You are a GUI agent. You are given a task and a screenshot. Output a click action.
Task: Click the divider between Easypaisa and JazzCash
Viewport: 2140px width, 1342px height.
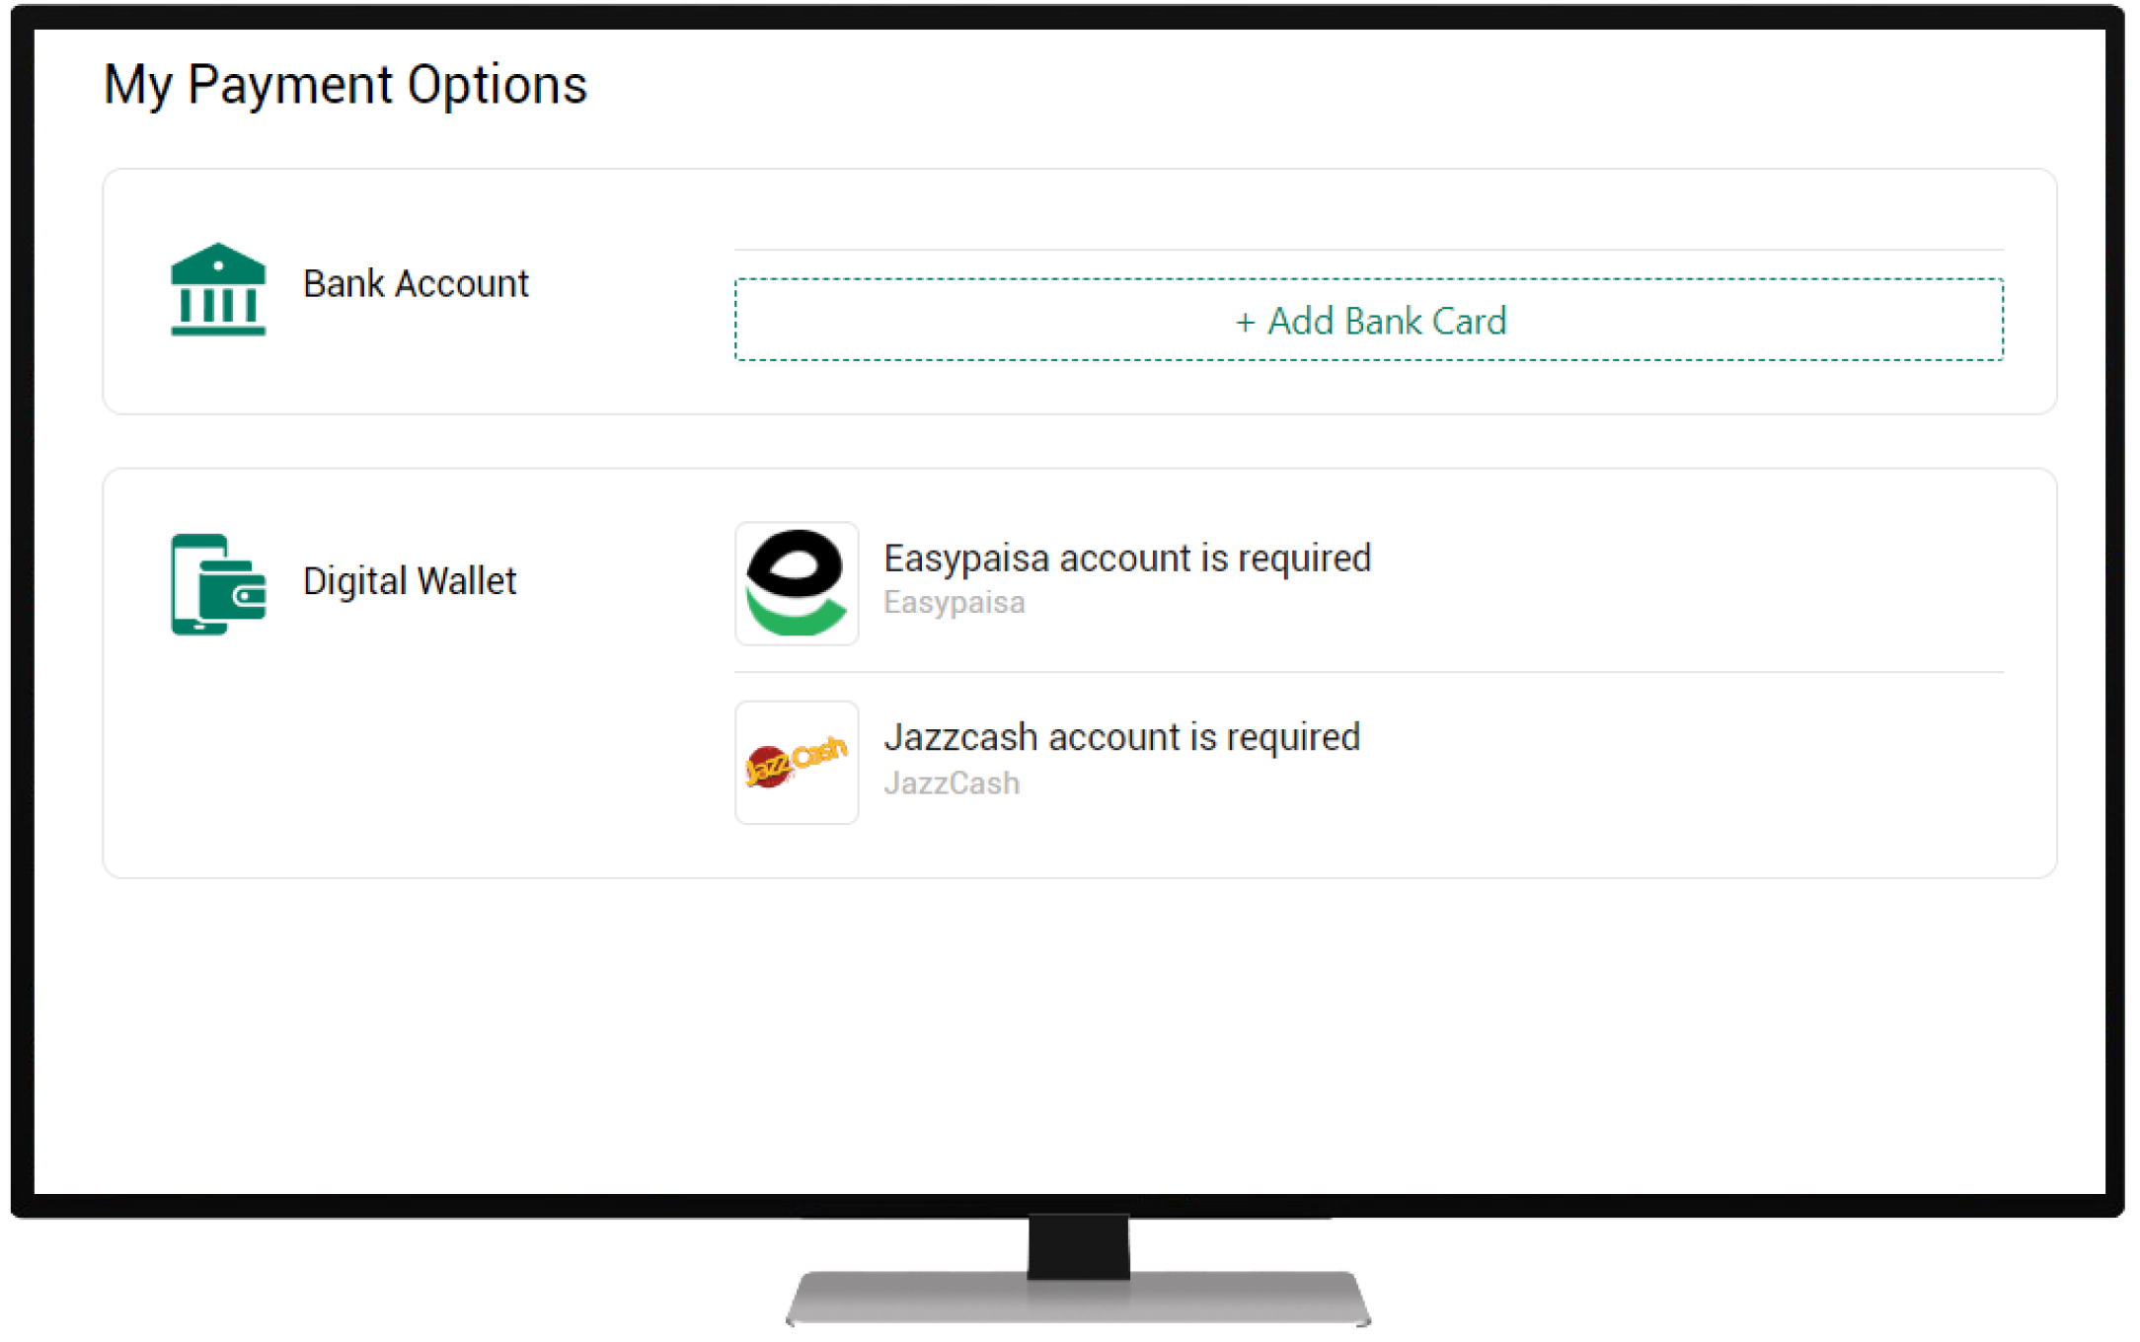1368,673
